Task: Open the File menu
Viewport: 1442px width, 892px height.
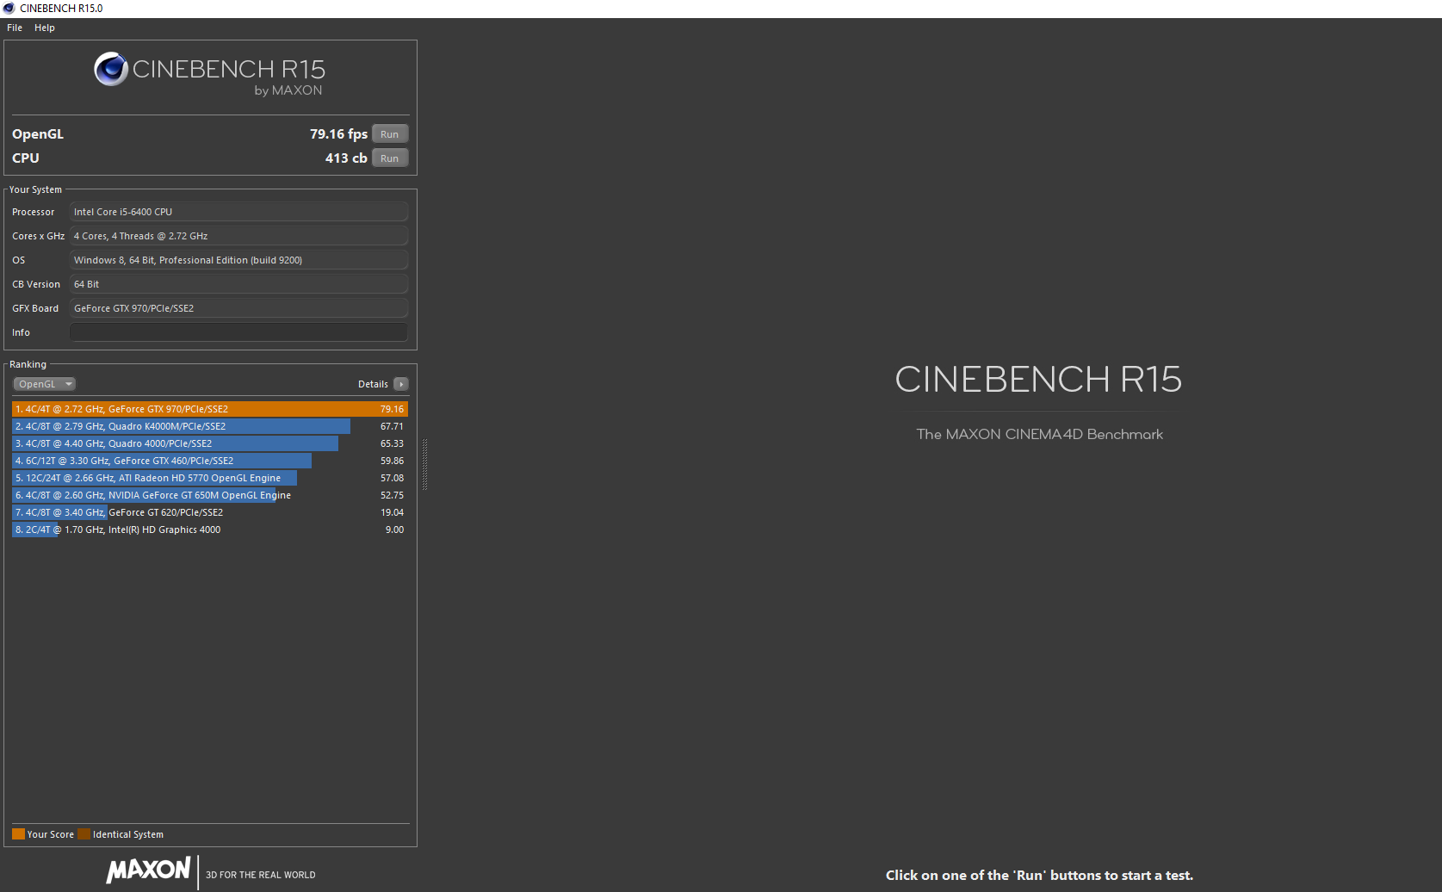Action: coord(15,28)
